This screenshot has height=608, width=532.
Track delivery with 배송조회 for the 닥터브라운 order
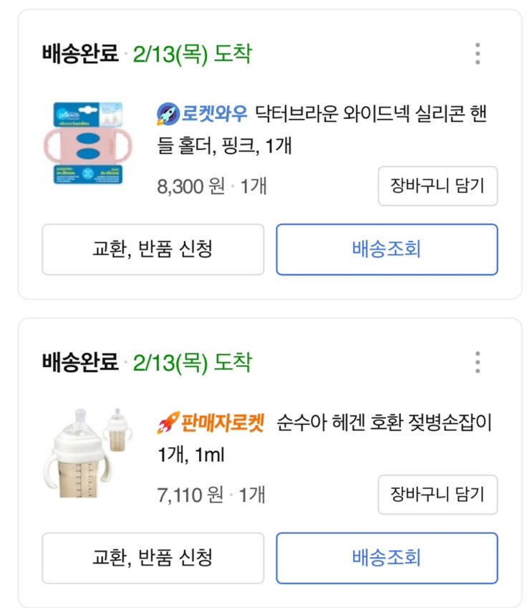387,250
